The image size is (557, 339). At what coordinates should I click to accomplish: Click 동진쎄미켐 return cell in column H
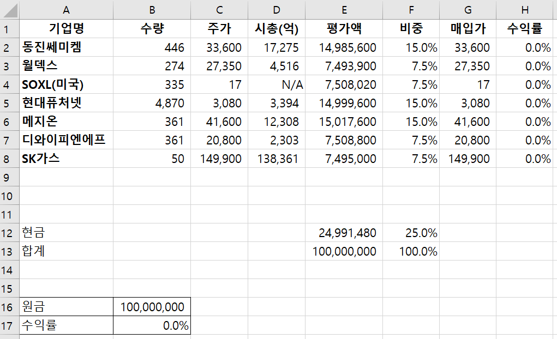pyautogui.click(x=525, y=47)
